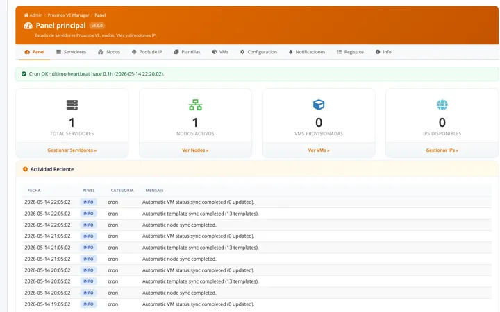Click the Panel breadcrumb item
Viewport: 500px width, 312px height.
(x=100, y=15)
